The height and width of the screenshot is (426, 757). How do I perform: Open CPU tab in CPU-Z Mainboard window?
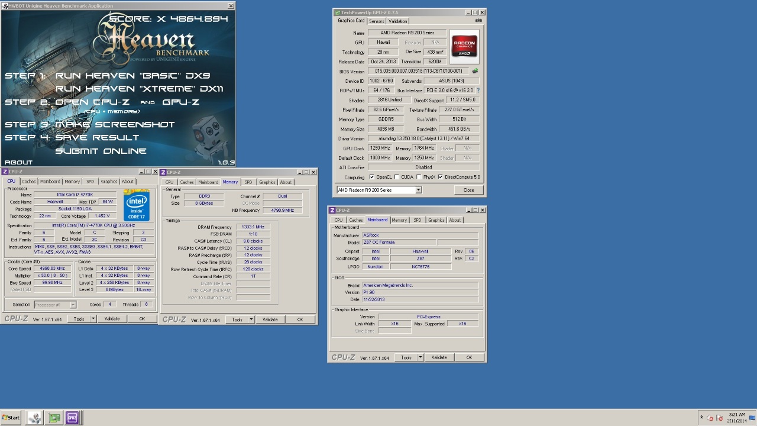[338, 220]
